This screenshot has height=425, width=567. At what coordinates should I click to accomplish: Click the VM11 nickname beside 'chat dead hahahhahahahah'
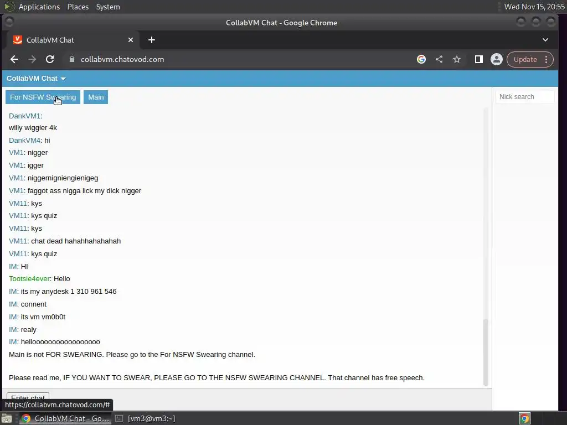[x=18, y=241]
